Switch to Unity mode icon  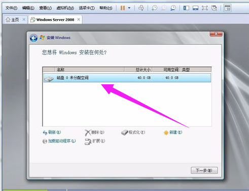214,8
